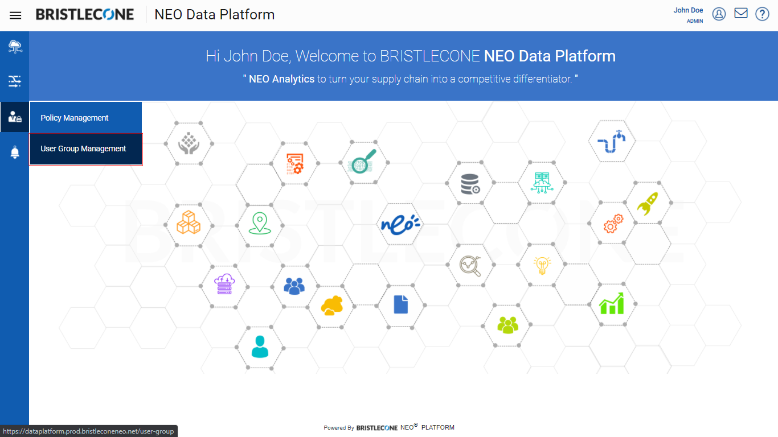Click the yellow-green rocket hexagon icon

click(x=648, y=203)
